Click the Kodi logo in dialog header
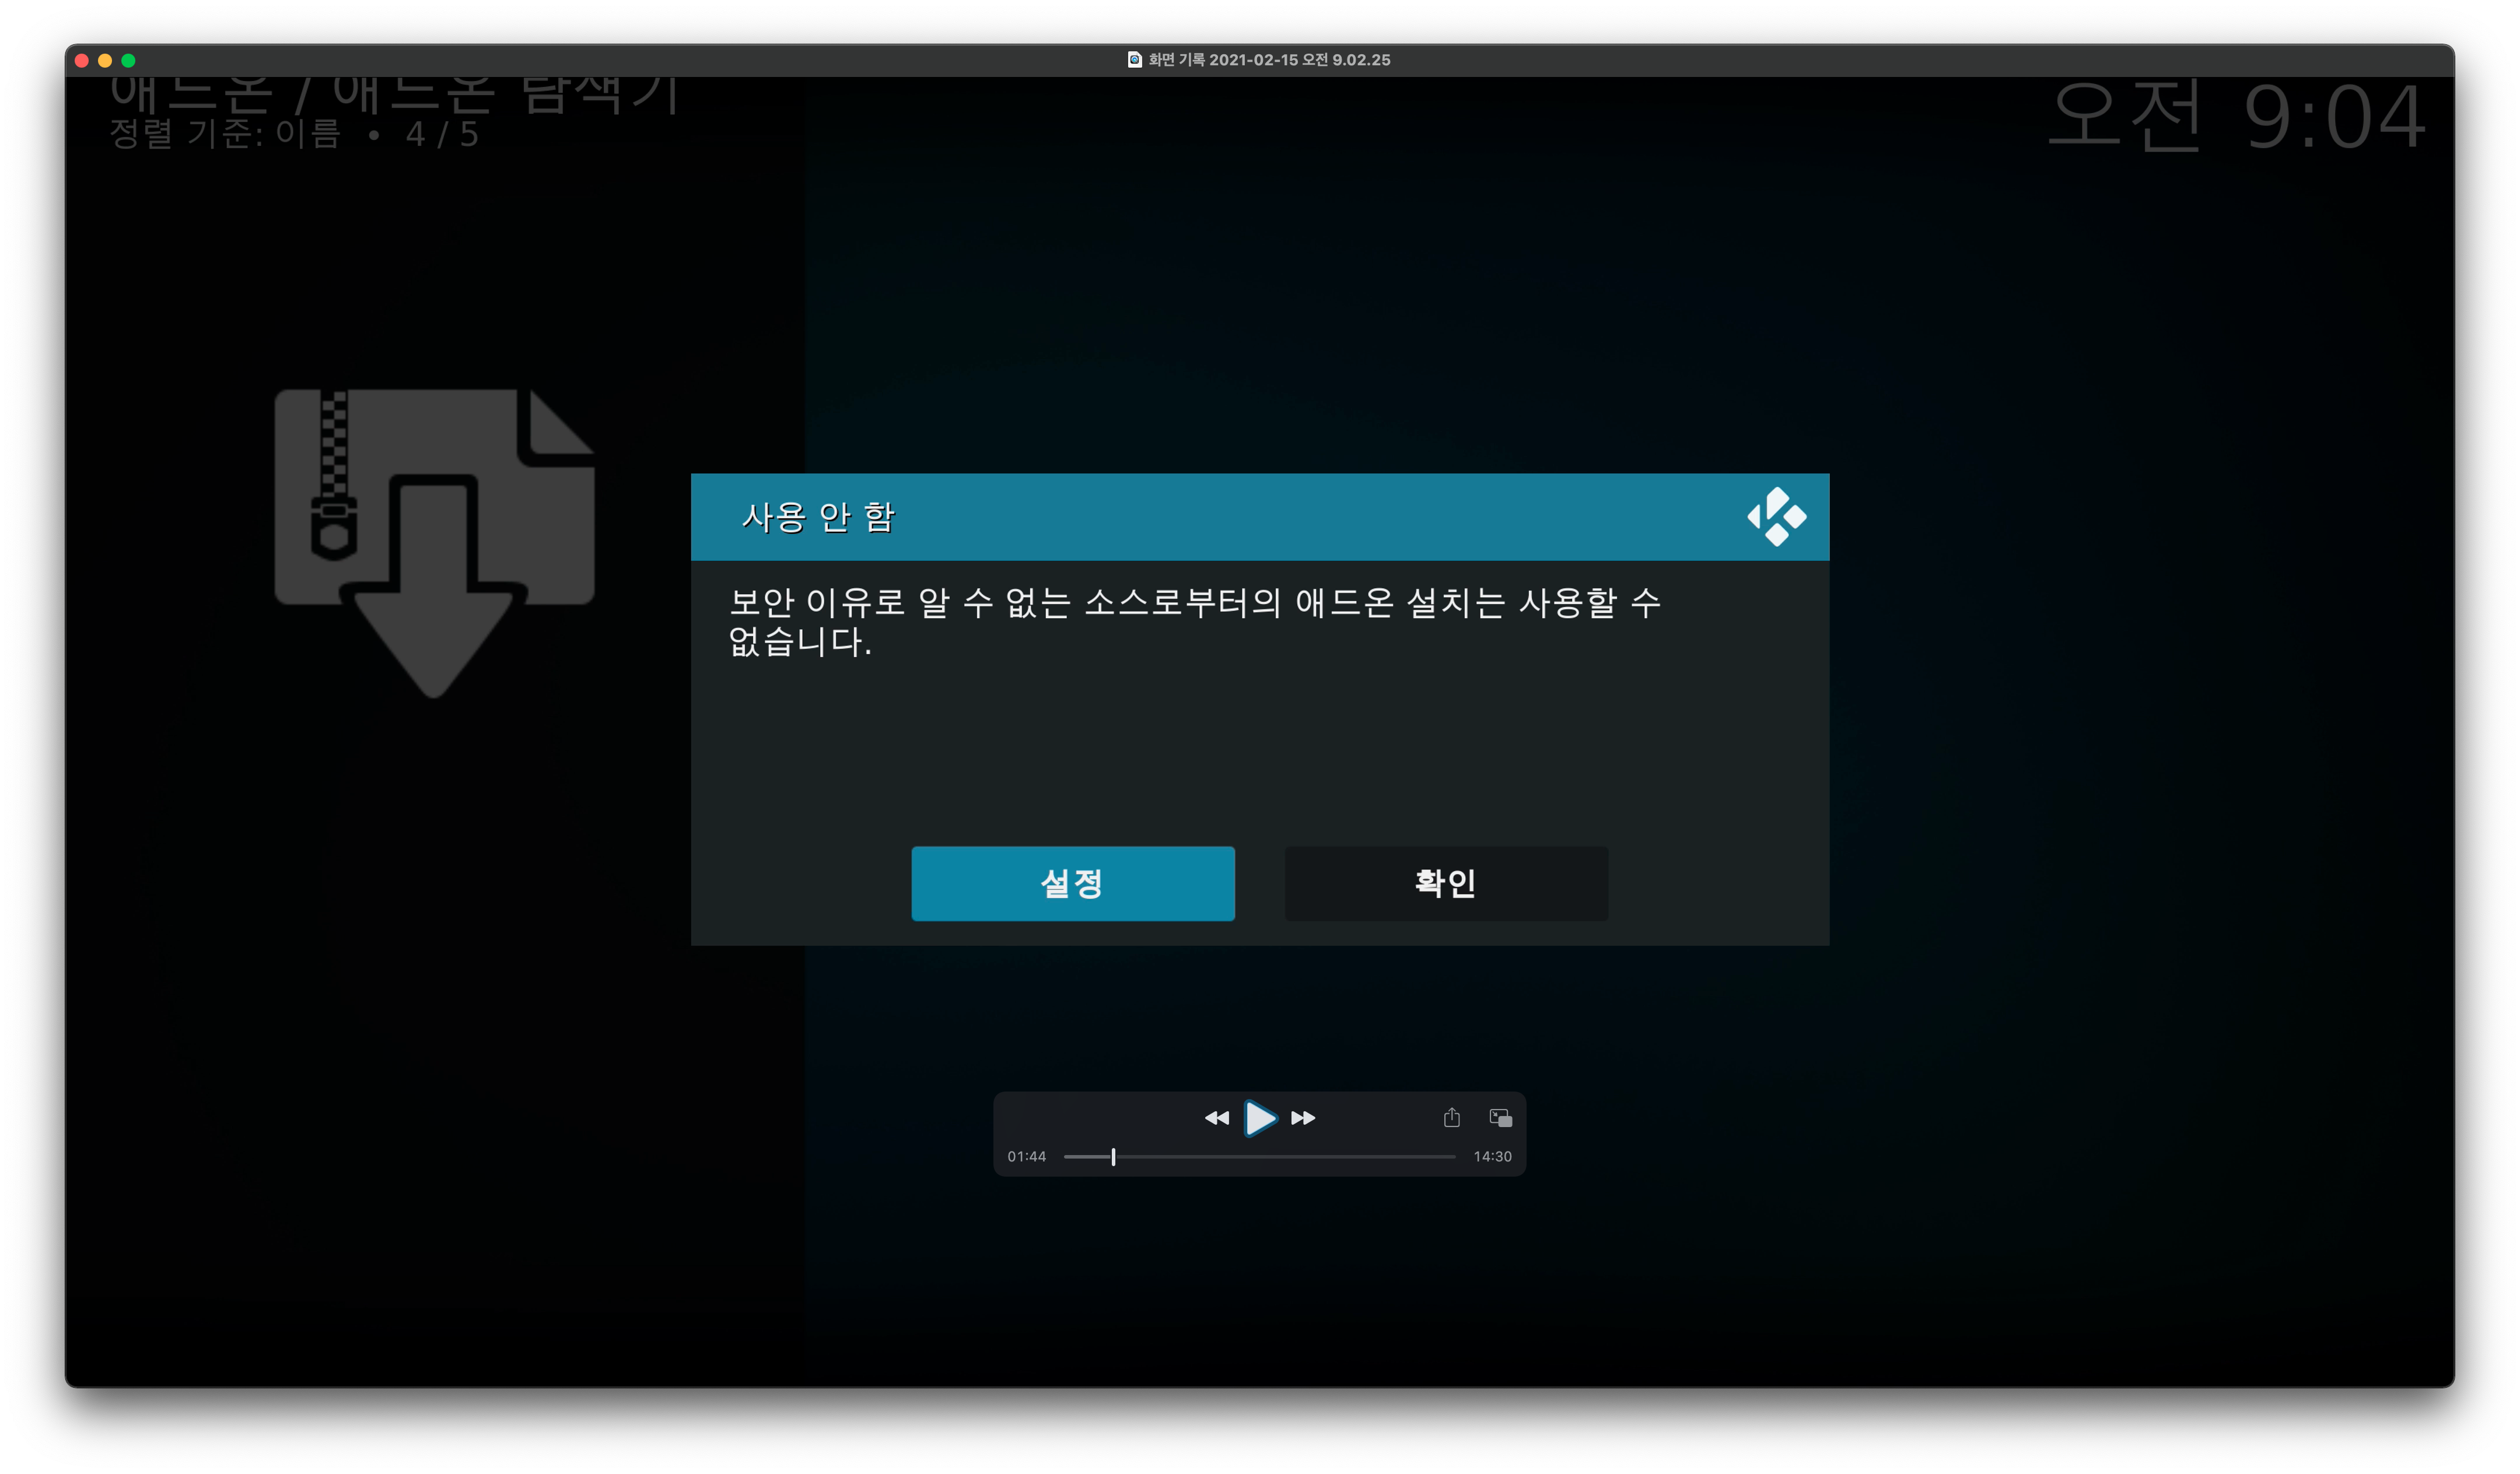The height and width of the screenshot is (1474, 2520). coord(1776,517)
